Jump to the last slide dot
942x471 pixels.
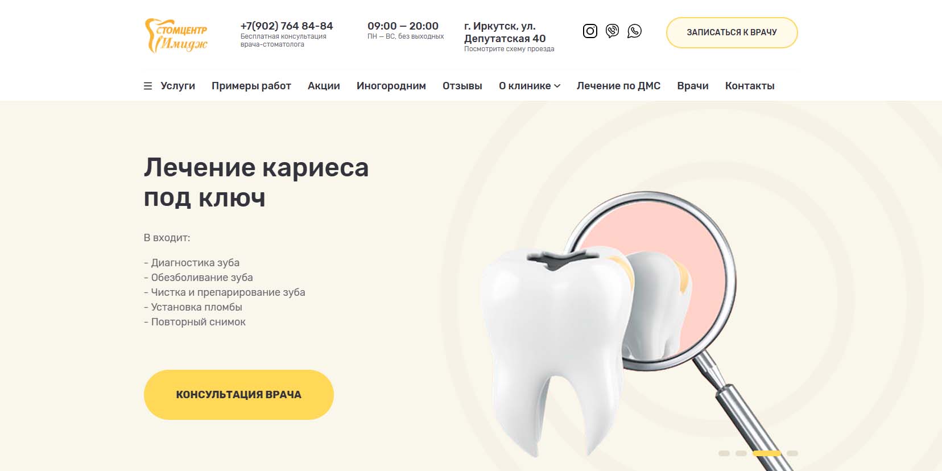click(792, 453)
